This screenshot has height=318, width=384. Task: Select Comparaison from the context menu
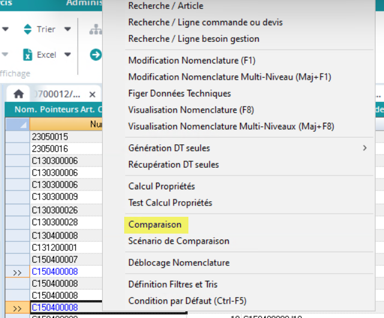(x=155, y=225)
